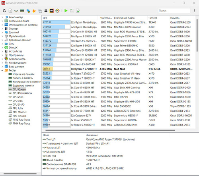
Task: Sort by the Память column header
Action: [x=181, y=18]
